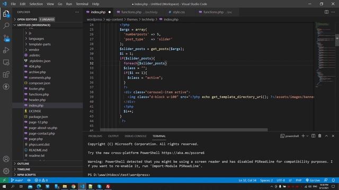Open errors and warnings count in status bar
339x190 pixels.
(41, 180)
